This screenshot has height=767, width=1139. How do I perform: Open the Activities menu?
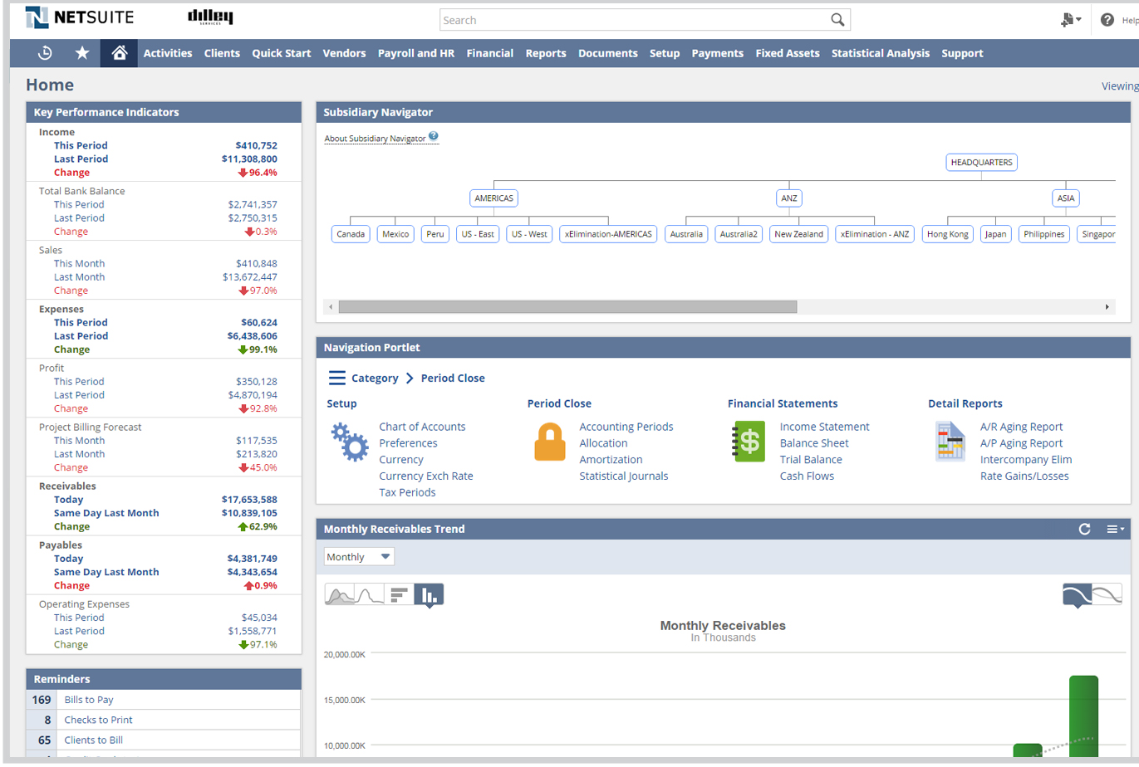(168, 53)
